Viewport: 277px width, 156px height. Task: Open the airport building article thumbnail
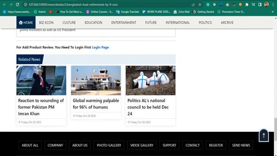[96, 81]
